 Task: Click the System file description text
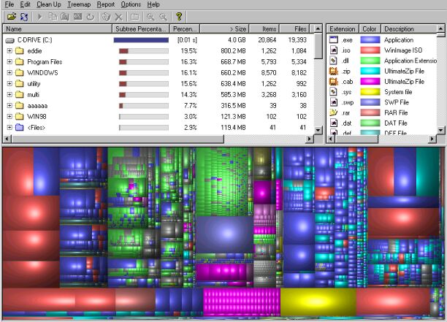pyautogui.click(x=398, y=92)
